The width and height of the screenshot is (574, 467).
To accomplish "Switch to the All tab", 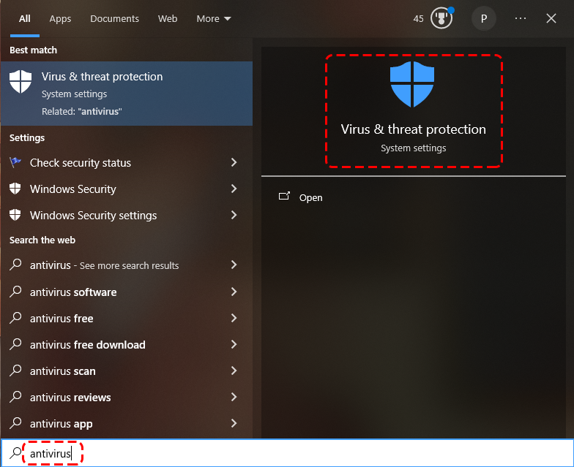I will [25, 19].
